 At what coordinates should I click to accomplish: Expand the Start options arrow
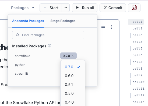66,8
